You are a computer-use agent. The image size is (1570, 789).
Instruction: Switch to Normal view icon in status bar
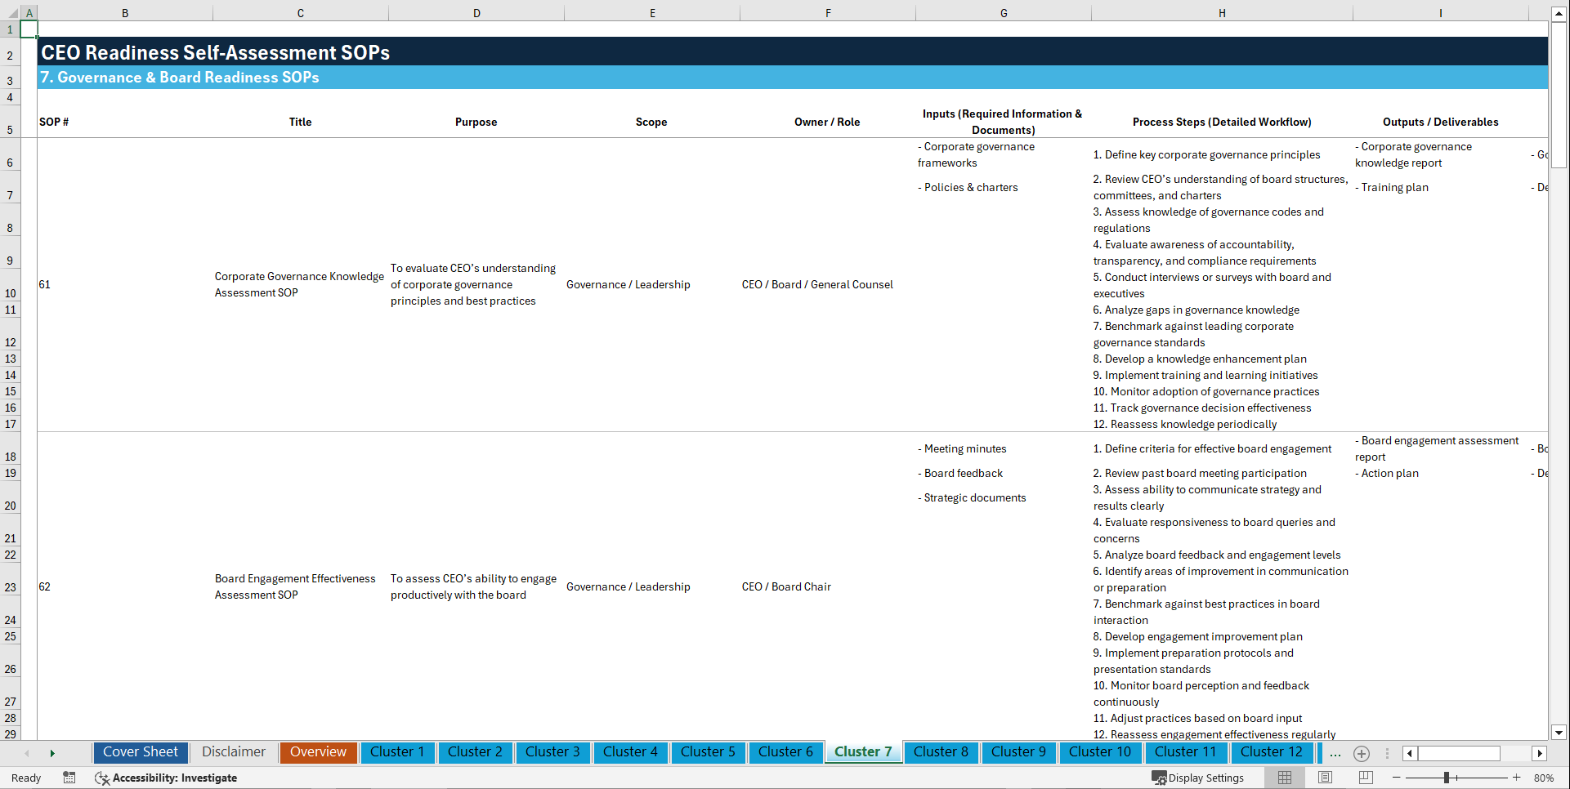pos(1286,778)
